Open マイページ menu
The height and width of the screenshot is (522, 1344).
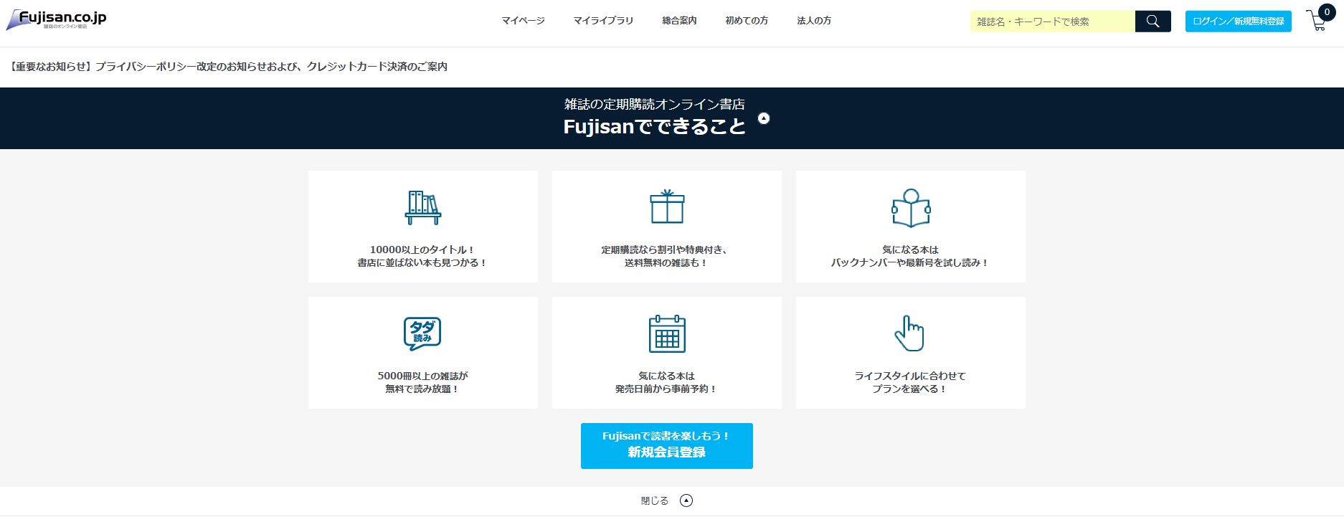pos(524,21)
